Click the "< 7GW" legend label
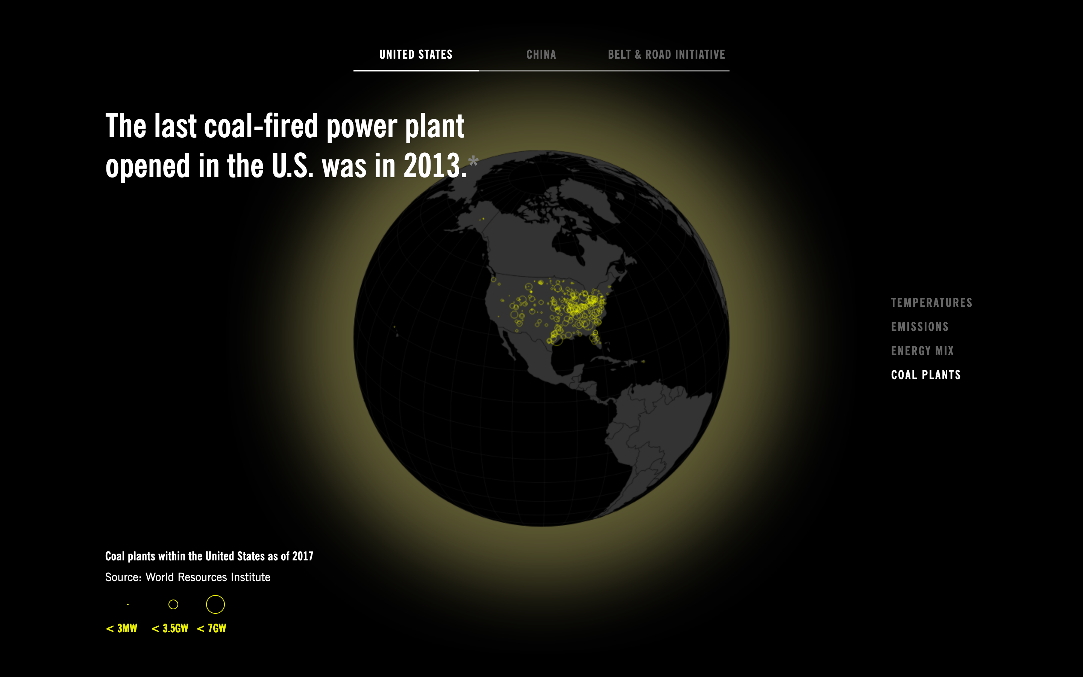1083x677 pixels. (x=211, y=628)
